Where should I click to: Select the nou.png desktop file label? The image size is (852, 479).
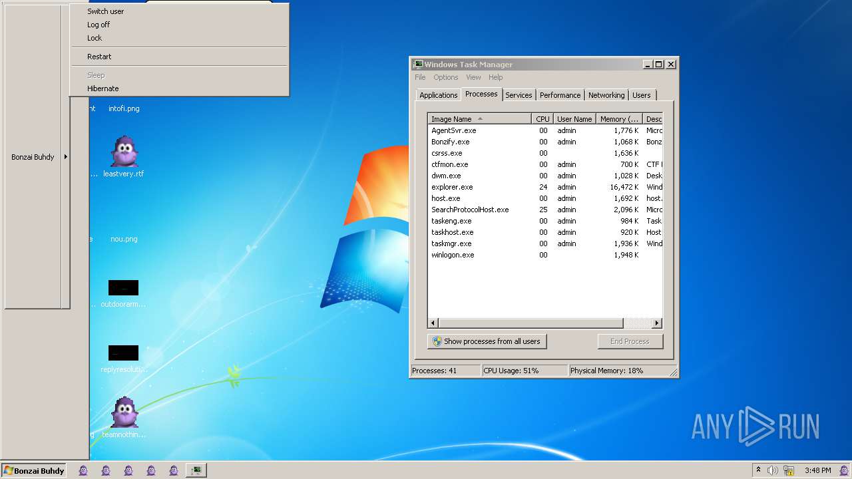click(124, 239)
